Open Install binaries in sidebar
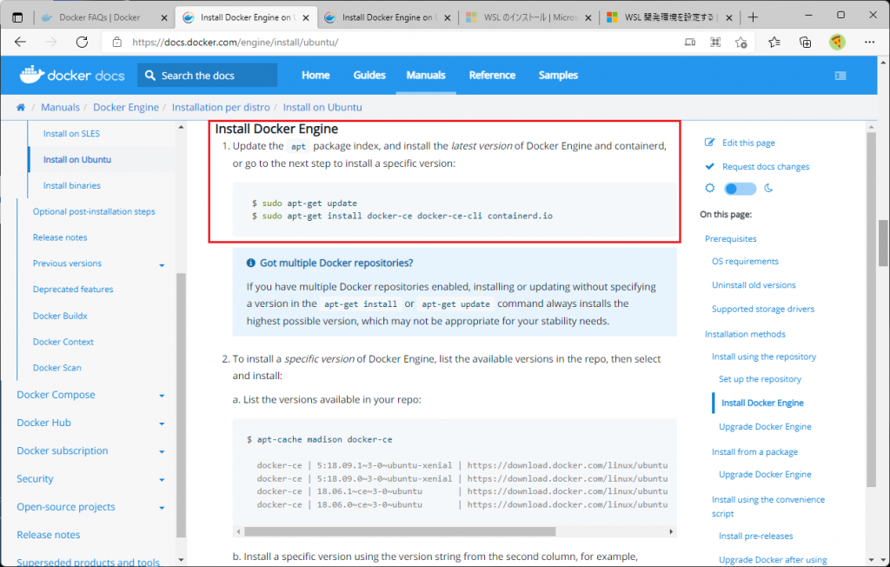This screenshot has height=567, width=890. (x=72, y=185)
